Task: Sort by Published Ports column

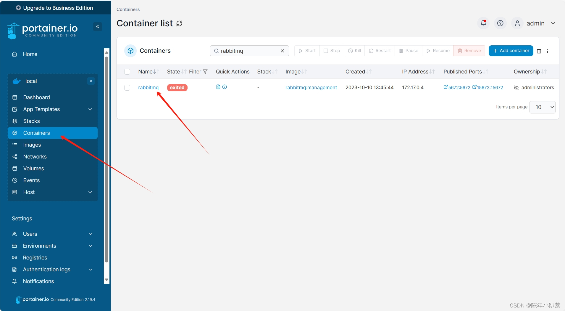Action: pyautogui.click(x=486, y=72)
